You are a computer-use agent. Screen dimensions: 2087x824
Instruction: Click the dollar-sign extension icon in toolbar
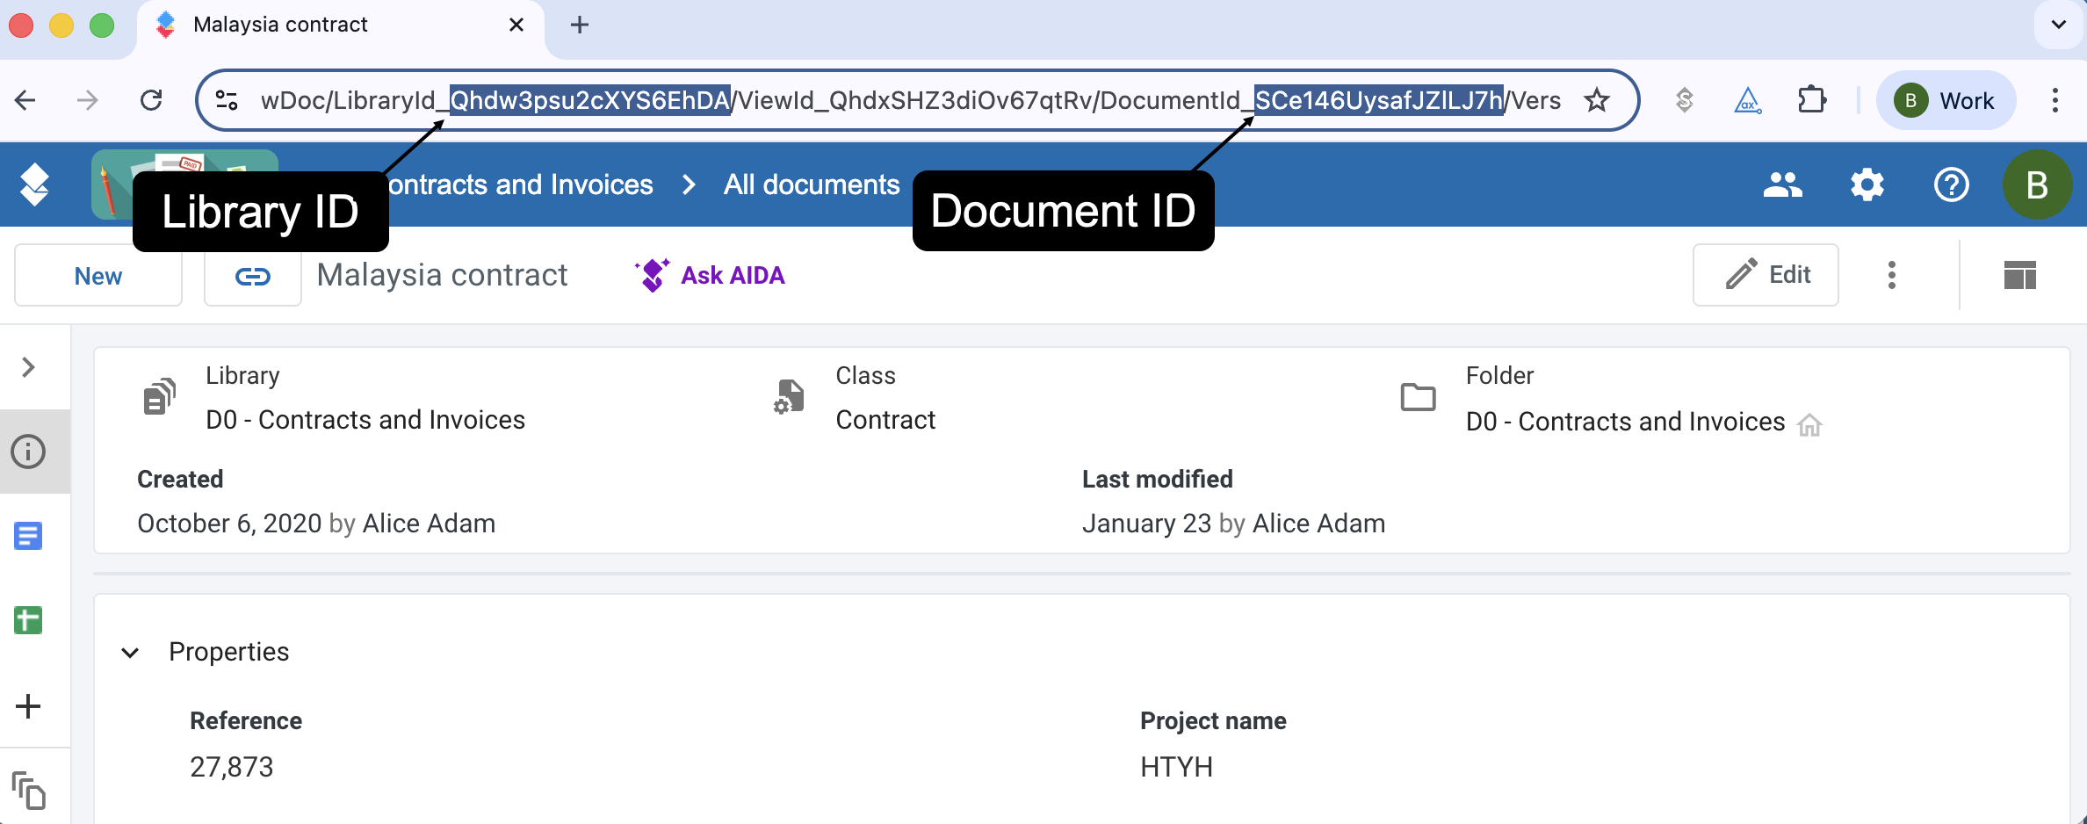click(1684, 100)
